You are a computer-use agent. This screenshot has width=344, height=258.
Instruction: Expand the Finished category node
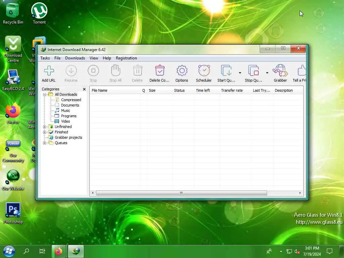pyautogui.click(x=45, y=132)
